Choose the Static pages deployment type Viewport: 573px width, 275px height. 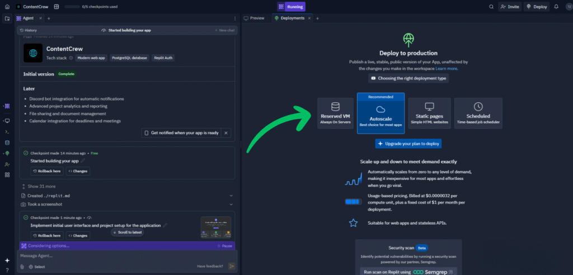point(429,113)
